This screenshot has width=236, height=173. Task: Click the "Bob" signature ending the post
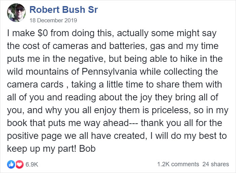tap(88, 149)
